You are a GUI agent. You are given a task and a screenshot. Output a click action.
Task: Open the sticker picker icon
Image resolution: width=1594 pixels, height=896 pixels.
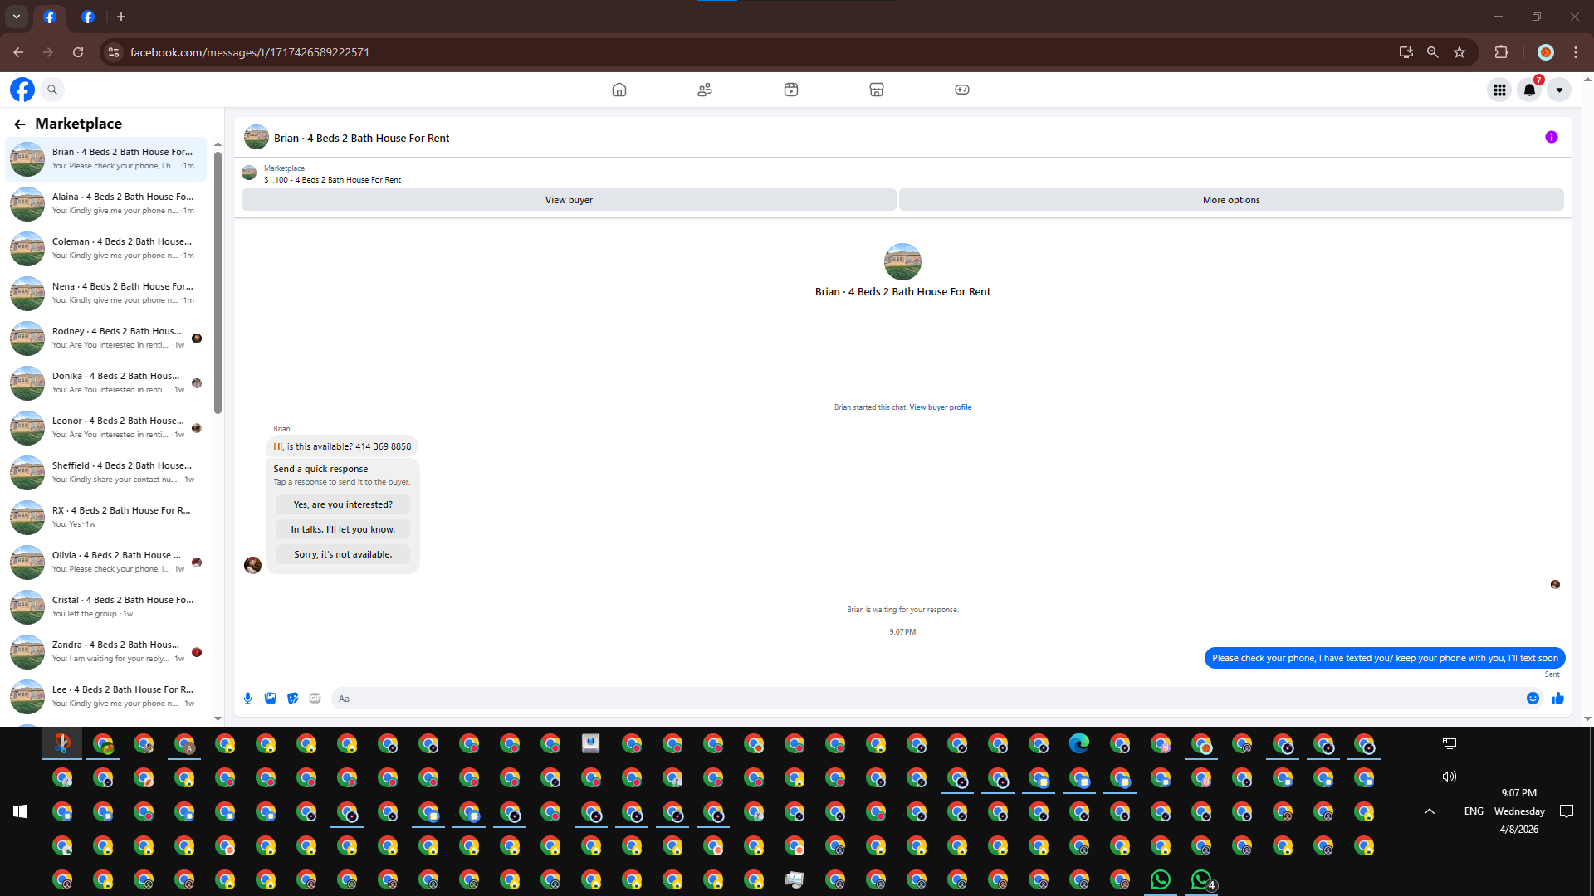tap(292, 699)
